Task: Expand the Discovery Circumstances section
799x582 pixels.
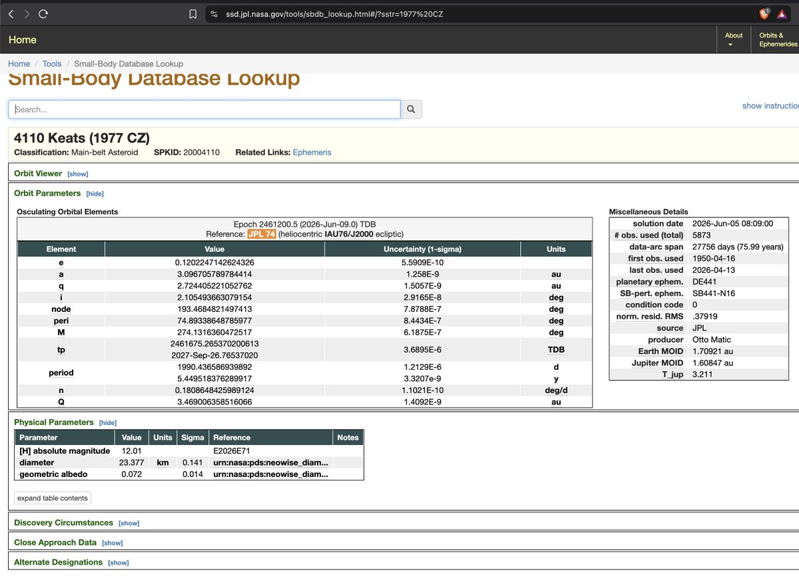Action: tap(129, 523)
